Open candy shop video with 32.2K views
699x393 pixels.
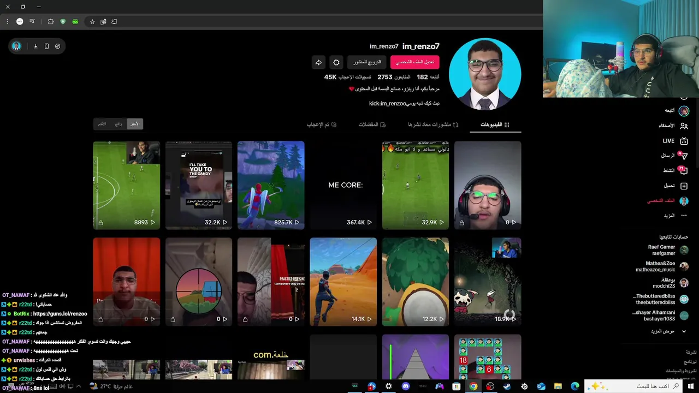click(x=199, y=185)
